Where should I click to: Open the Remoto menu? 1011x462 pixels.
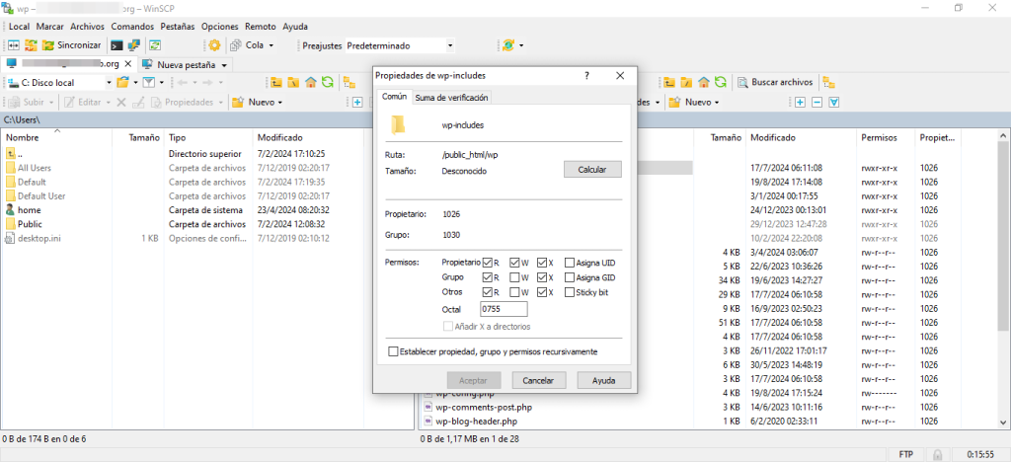coord(261,27)
